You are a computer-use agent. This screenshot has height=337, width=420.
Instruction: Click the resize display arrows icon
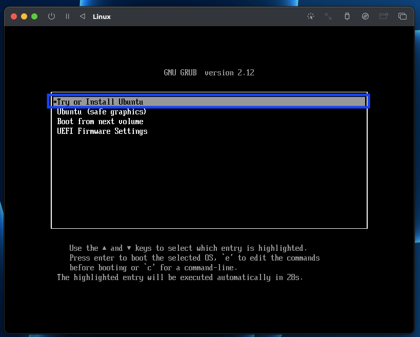click(328, 16)
